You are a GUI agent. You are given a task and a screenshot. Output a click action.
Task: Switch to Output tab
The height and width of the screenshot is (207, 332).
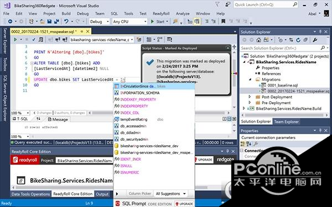point(102,194)
